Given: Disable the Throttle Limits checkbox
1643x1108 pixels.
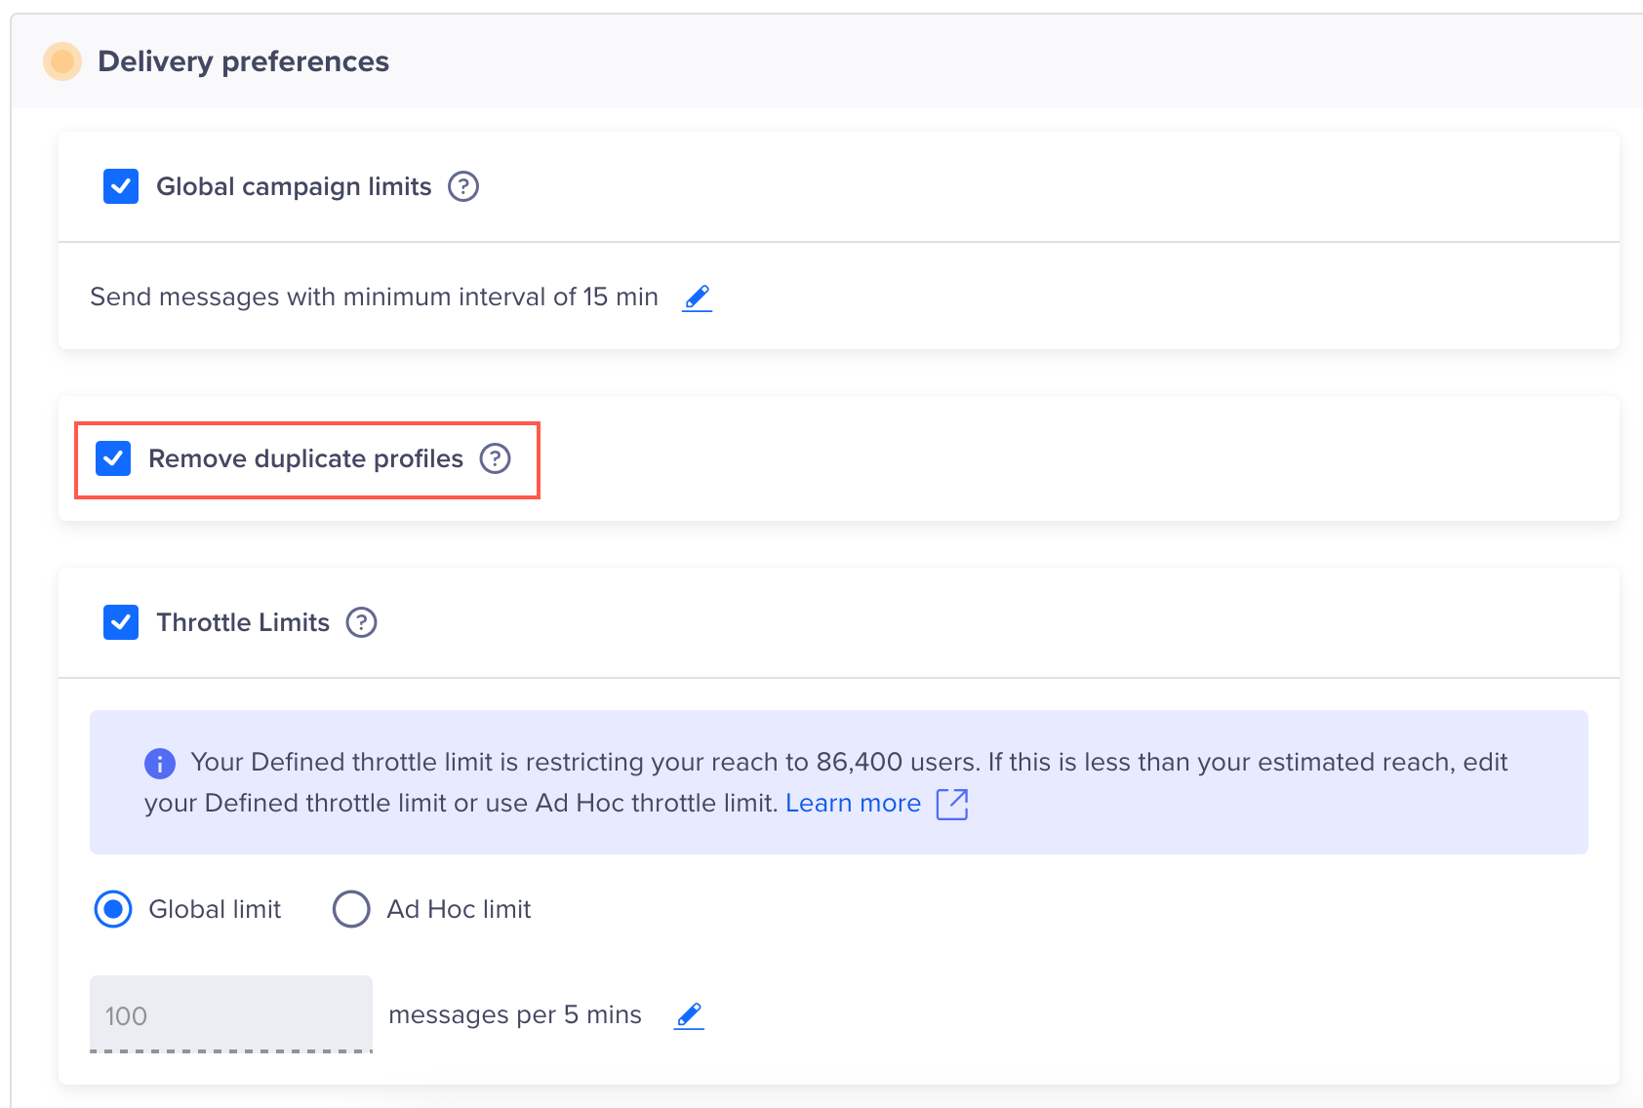Looking at the screenshot, I should [x=121, y=622].
